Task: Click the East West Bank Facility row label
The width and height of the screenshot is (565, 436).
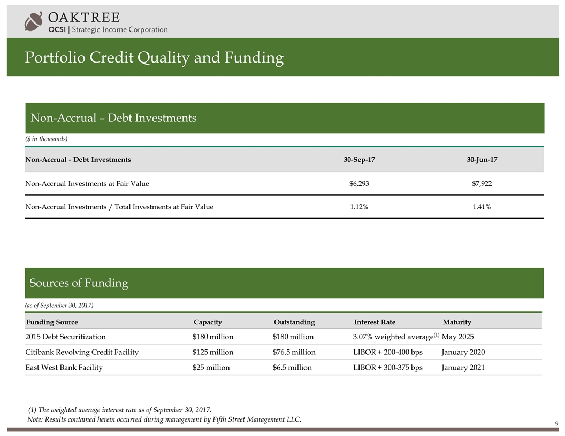Action: point(64,368)
